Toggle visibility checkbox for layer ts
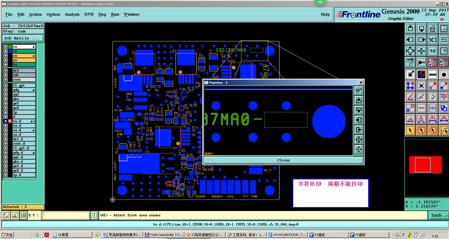This screenshot has height=239, width=449. [6, 51]
